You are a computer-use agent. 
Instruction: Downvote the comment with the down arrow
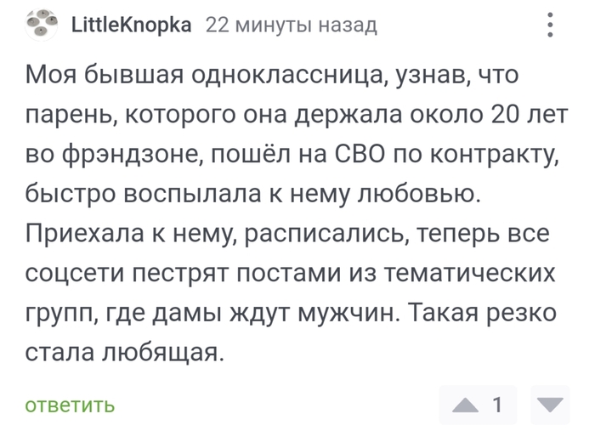[550, 405]
